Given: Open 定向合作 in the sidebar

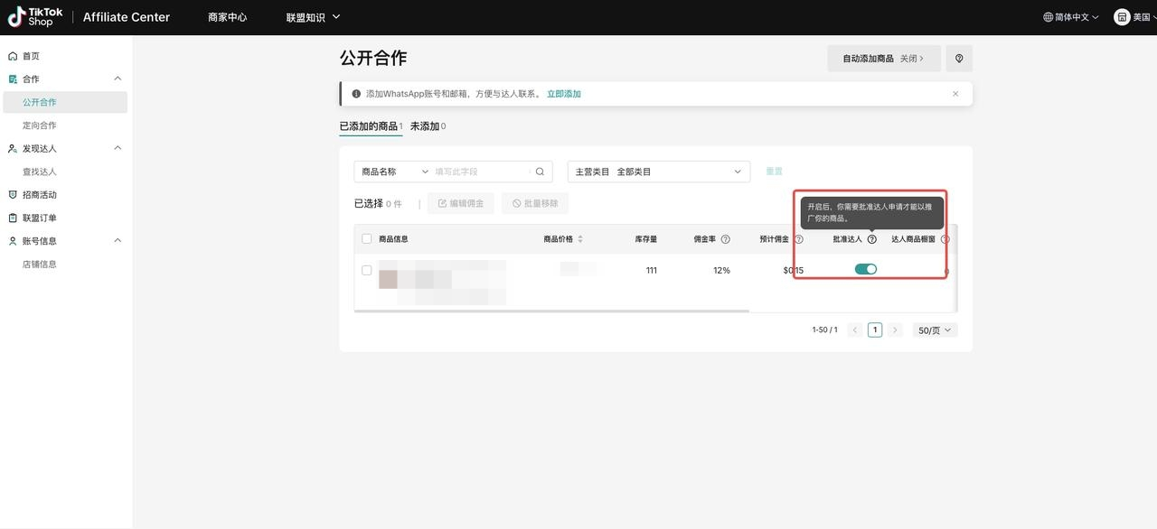Looking at the screenshot, I should [x=40, y=125].
